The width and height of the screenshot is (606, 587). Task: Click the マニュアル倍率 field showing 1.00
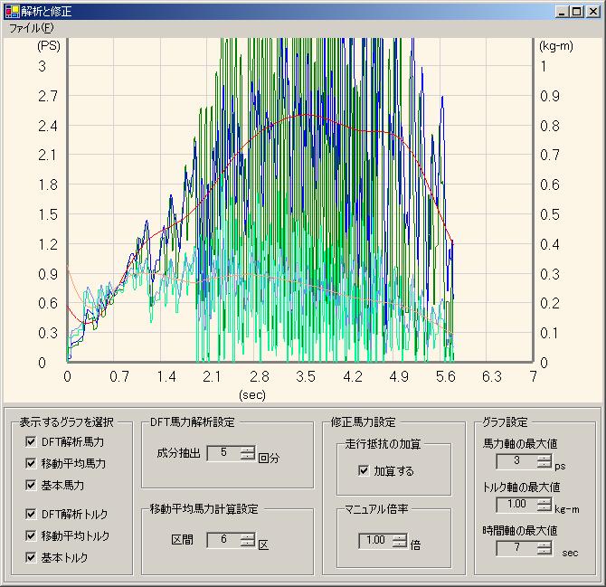pyautogui.click(x=375, y=540)
